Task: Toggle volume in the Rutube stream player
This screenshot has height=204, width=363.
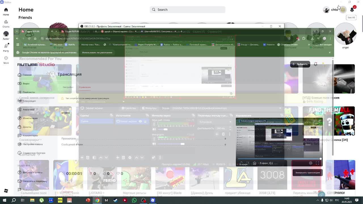Action: tap(271, 163)
